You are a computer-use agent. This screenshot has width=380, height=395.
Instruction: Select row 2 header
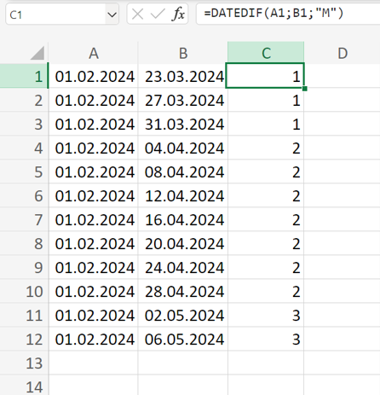click(x=24, y=100)
